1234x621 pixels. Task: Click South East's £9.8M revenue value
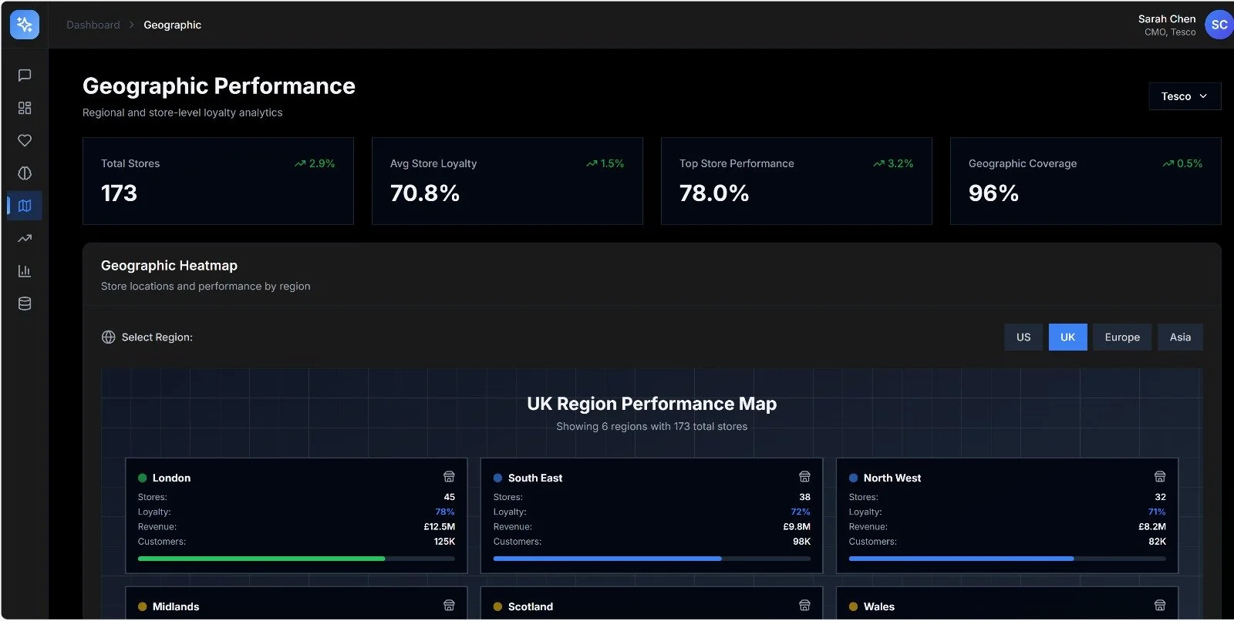[797, 527]
